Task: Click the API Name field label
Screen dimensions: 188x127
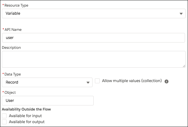Action: click(13, 30)
